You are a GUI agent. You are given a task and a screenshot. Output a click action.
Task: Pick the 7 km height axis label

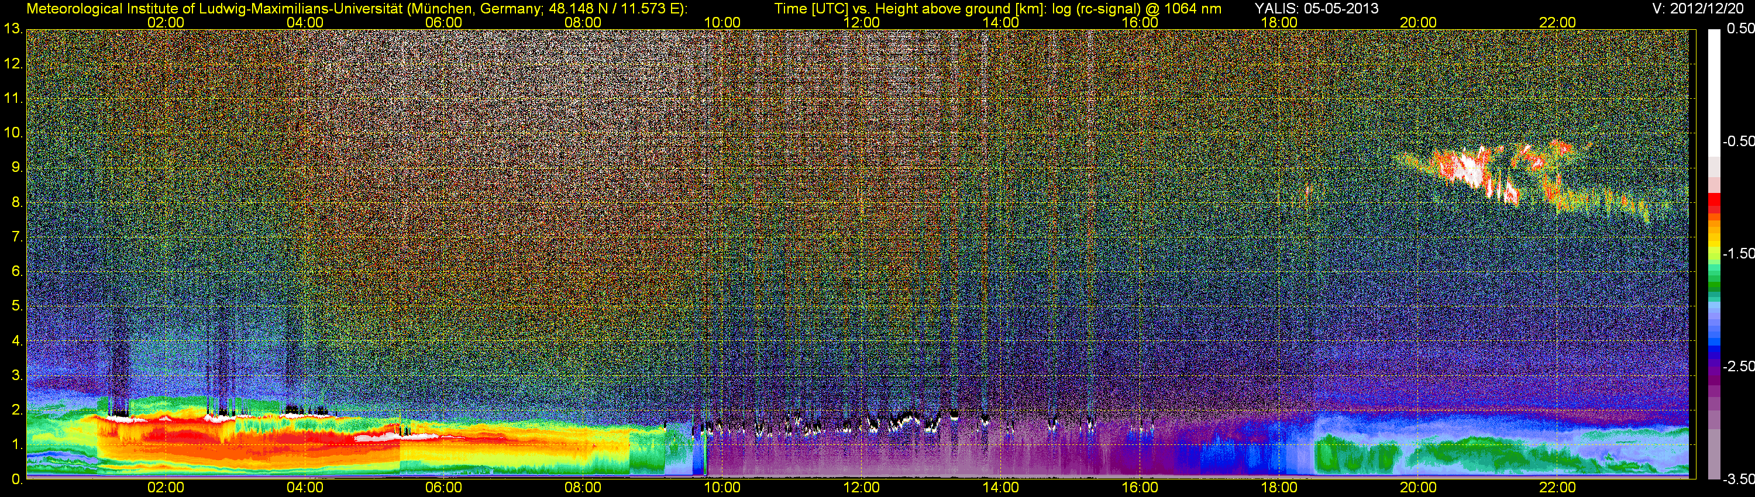coord(16,237)
